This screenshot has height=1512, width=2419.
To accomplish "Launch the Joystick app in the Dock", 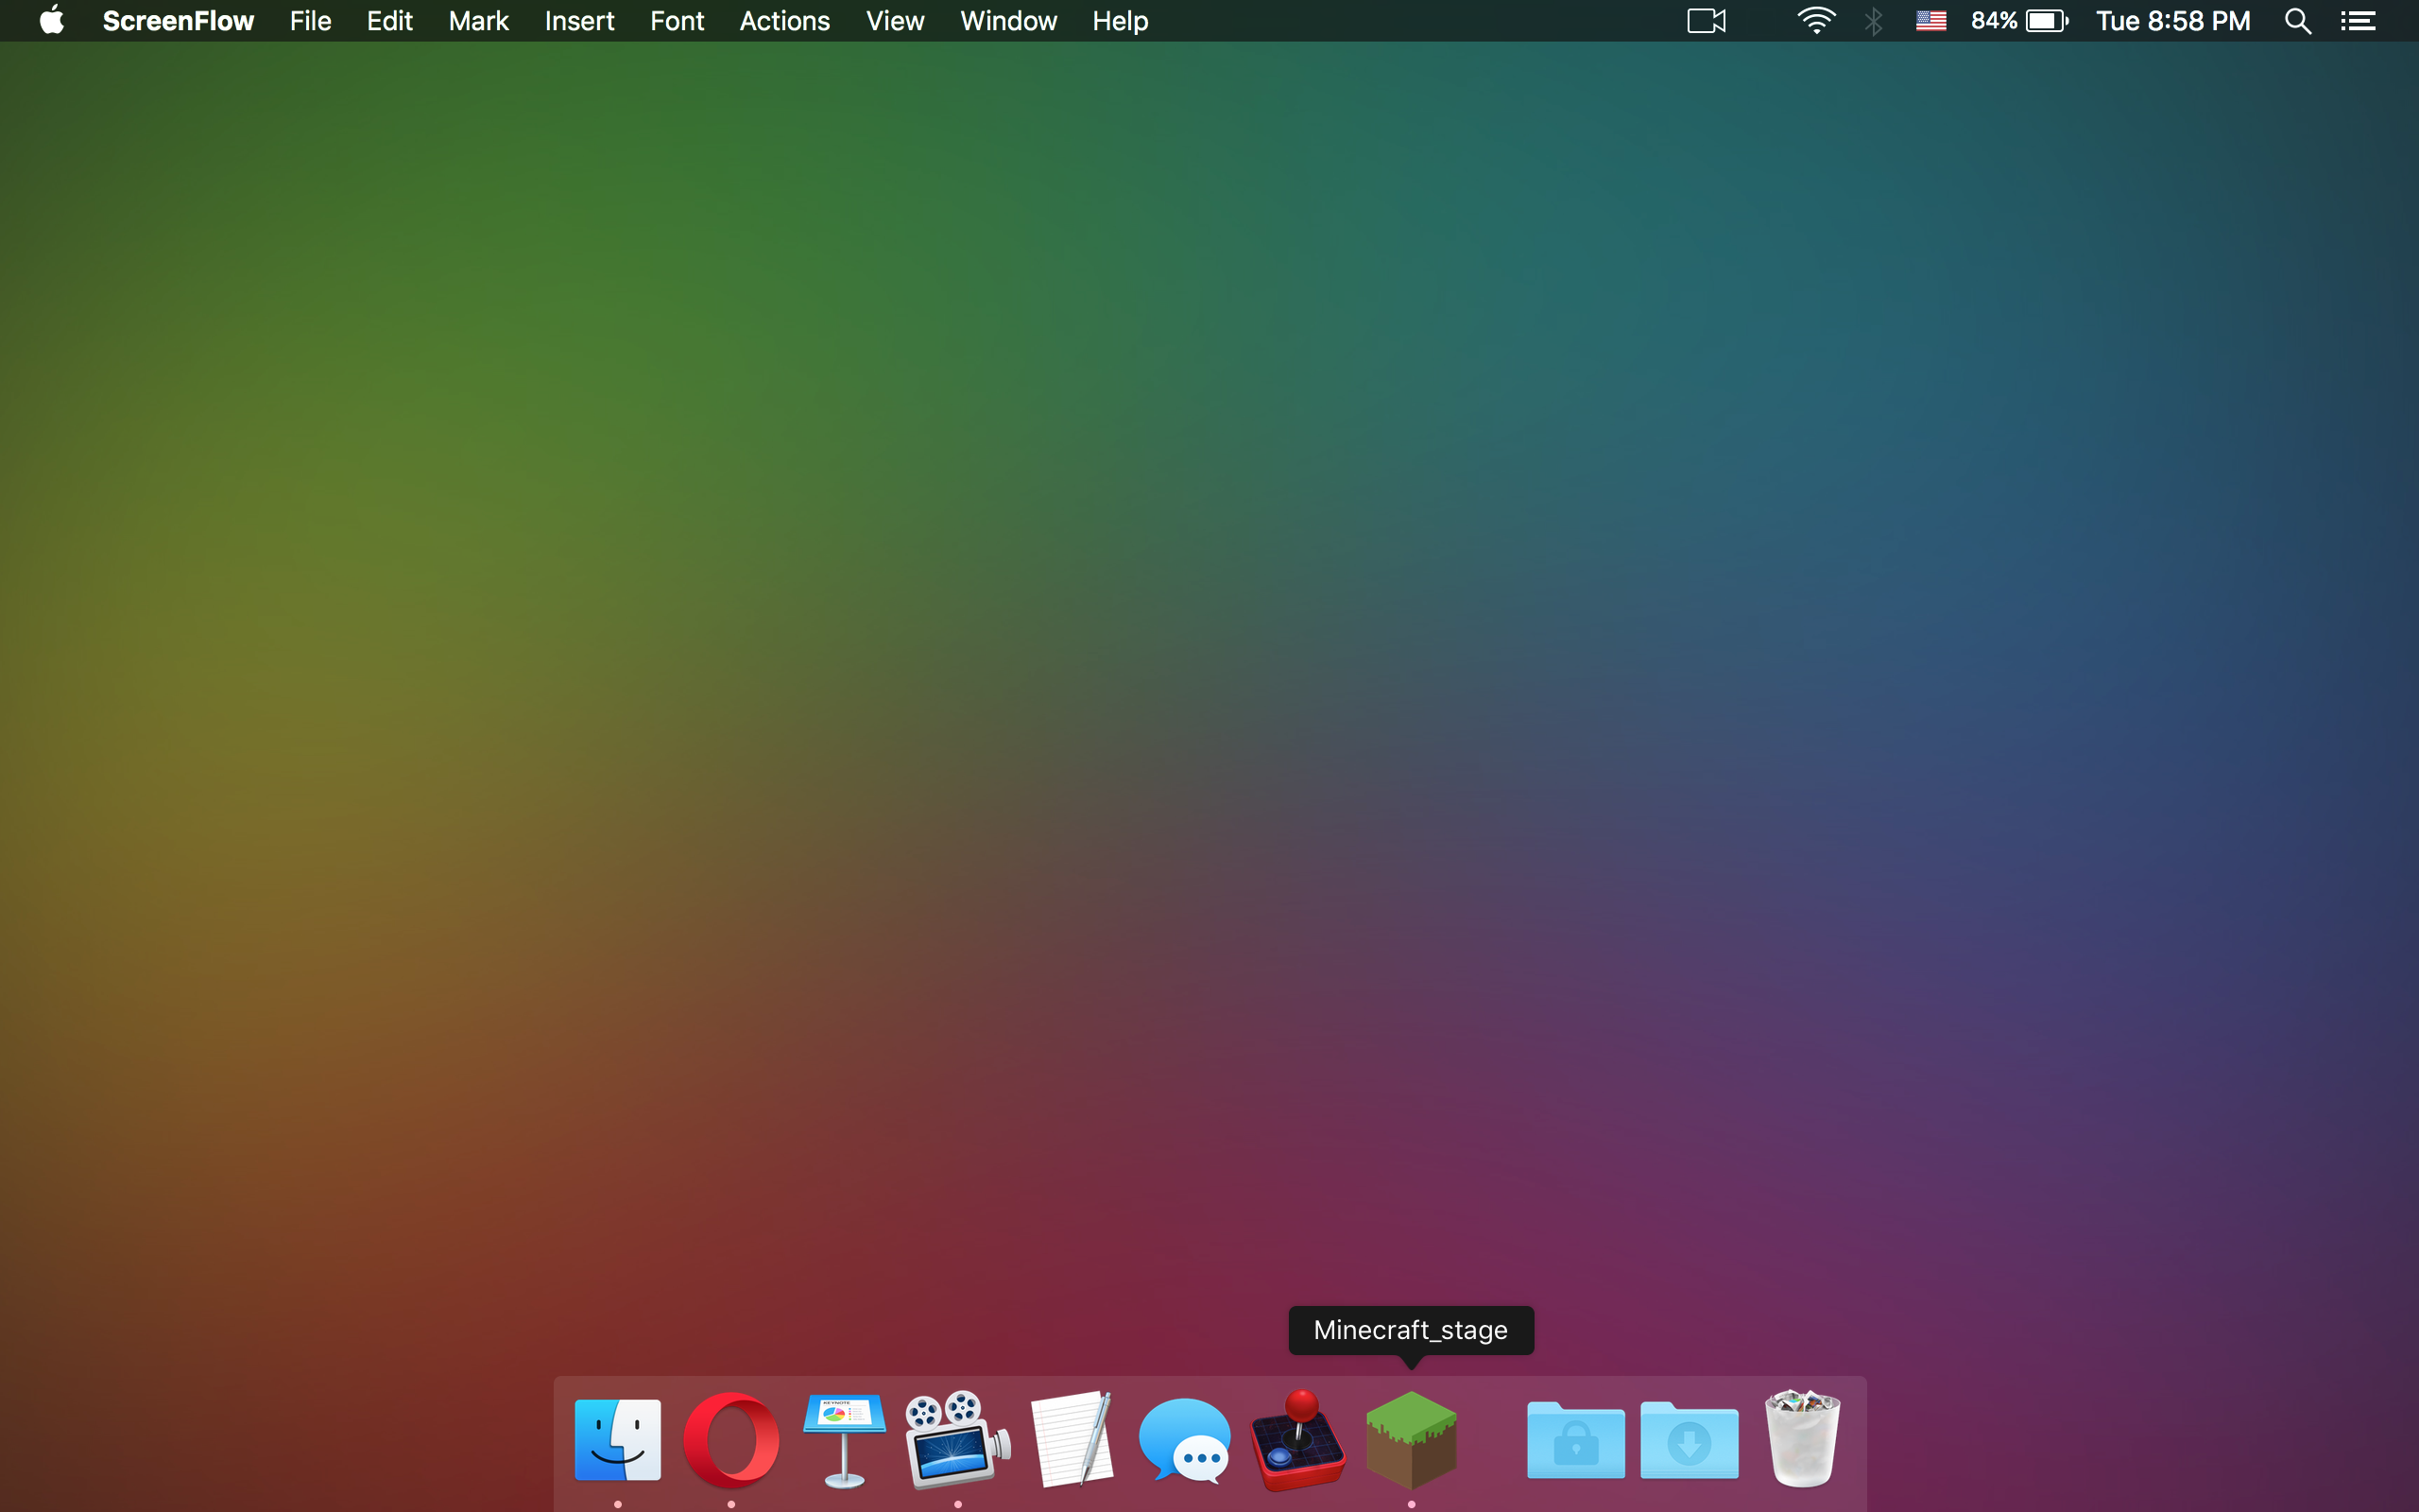I will (x=1297, y=1440).
